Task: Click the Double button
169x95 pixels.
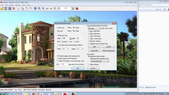Action: pos(109,47)
